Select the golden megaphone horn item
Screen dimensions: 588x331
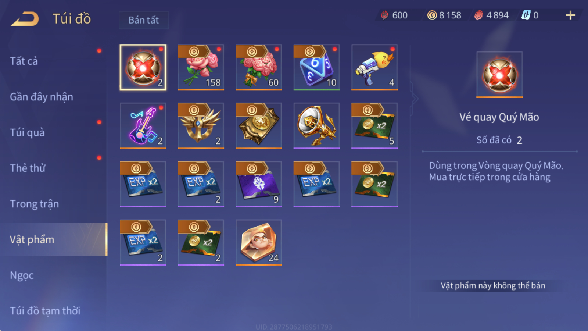[x=316, y=126]
